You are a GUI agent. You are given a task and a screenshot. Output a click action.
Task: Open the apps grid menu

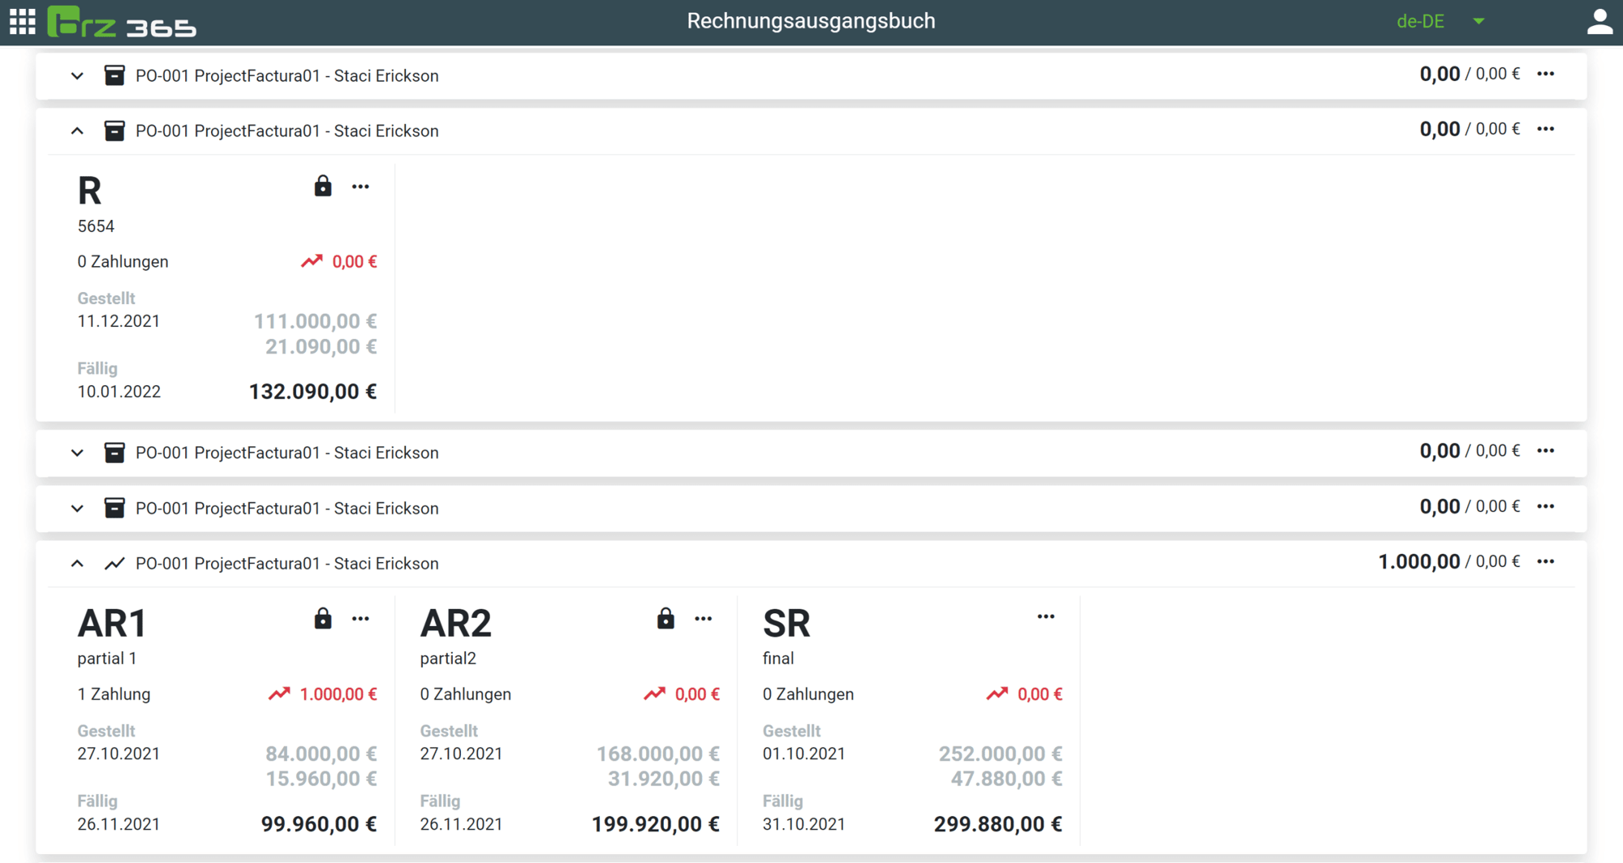(x=22, y=22)
